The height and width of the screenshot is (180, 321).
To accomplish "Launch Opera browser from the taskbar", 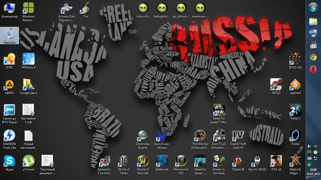I will [x=313, y=69].
